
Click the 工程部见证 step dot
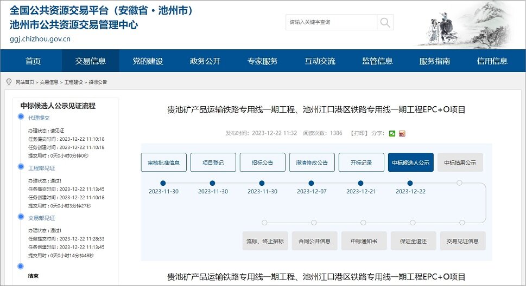(x=21, y=167)
